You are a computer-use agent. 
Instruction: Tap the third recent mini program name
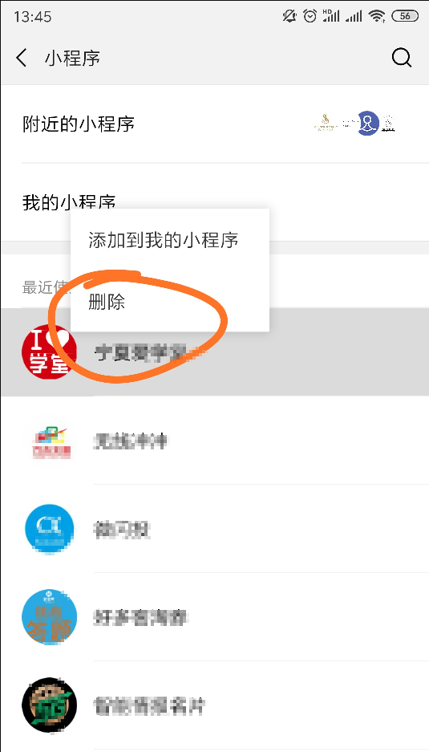pos(122,529)
